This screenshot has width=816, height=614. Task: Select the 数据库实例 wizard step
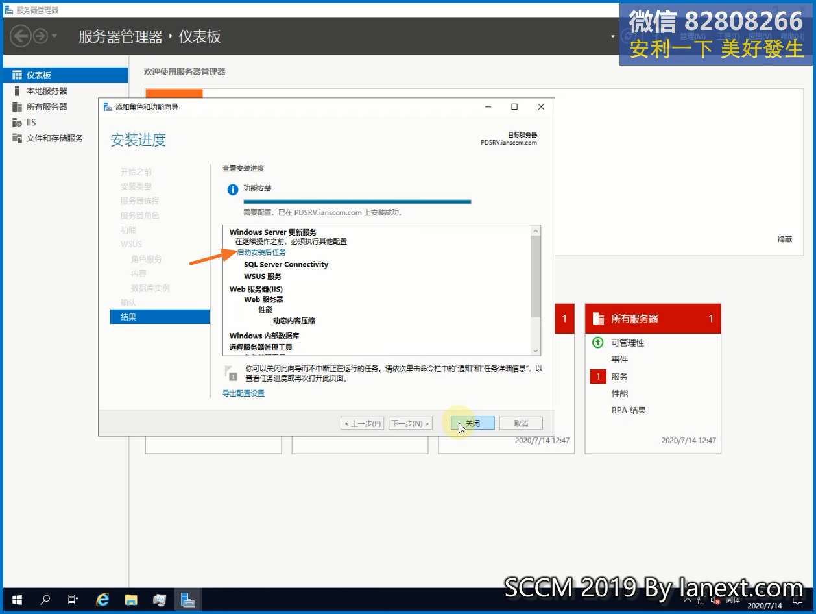click(x=150, y=288)
